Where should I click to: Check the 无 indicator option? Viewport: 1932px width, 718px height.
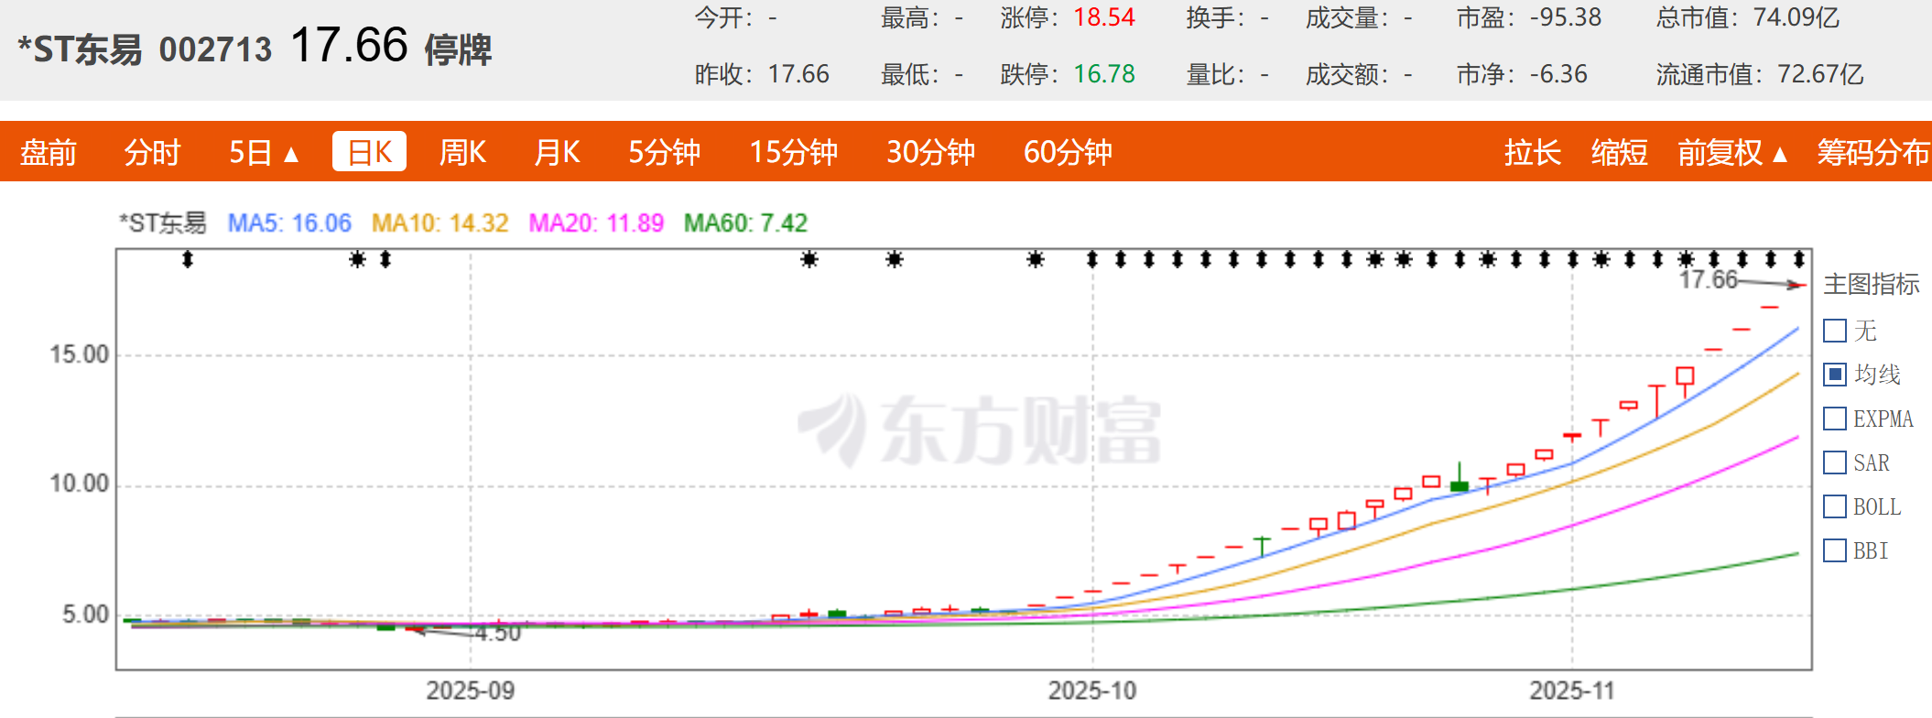(x=1835, y=331)
